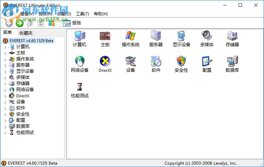The width and height of the screenshot is (264, 167).
Task: Click the two-people users toolbar icon
Action: 51,23
